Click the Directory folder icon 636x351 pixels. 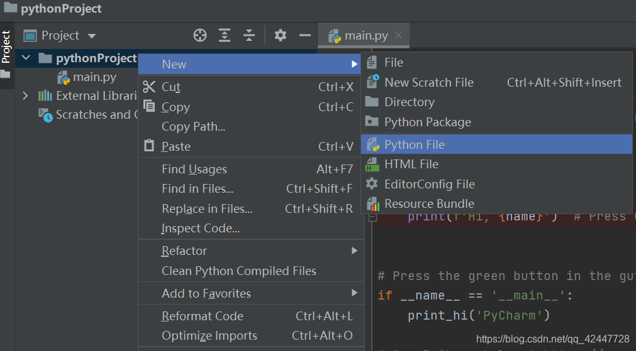(372, 101)
